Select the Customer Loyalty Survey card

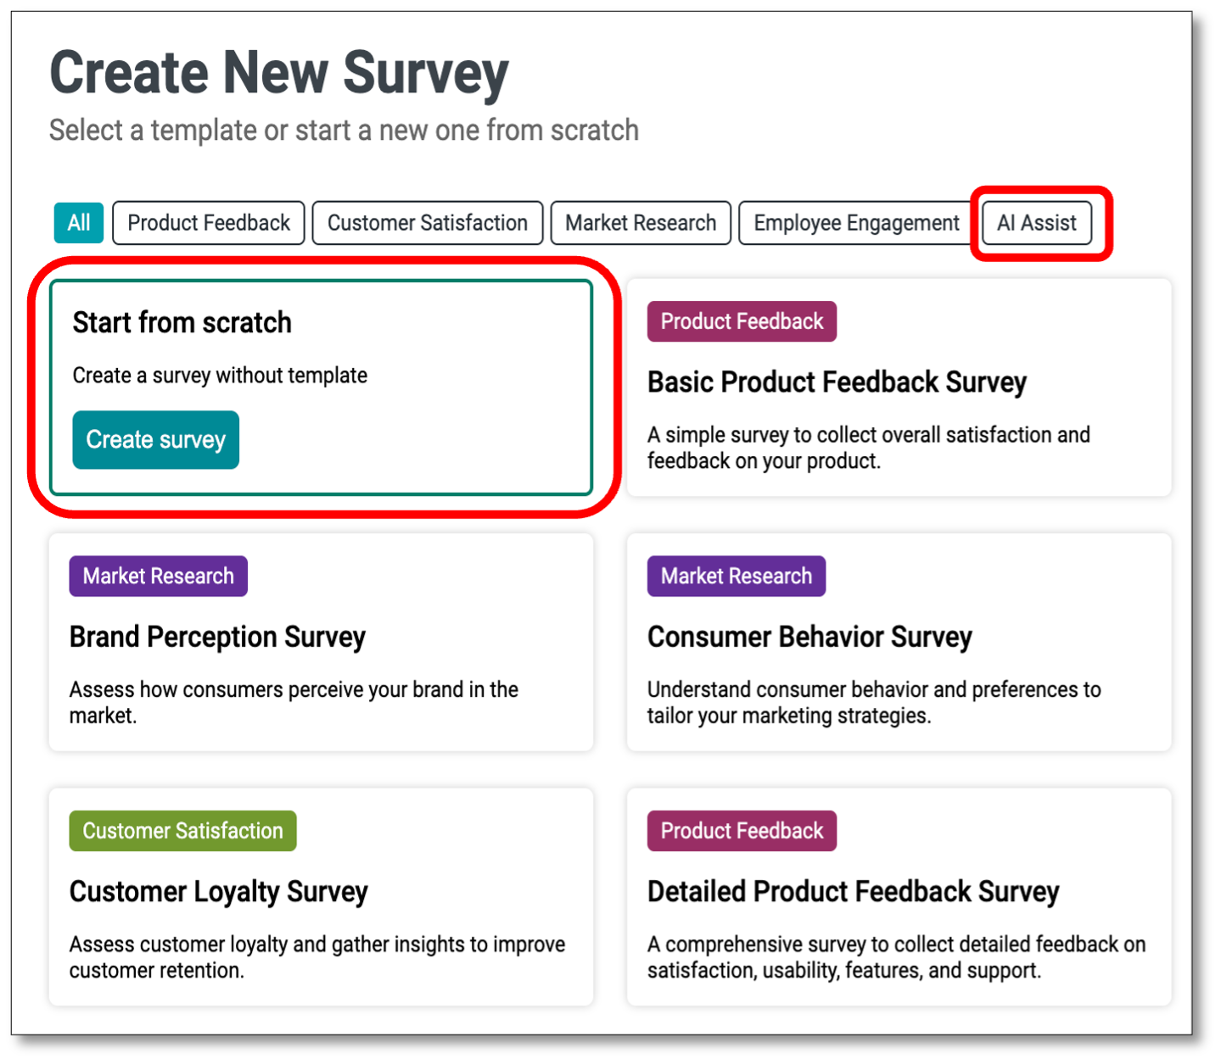(321, 897)
